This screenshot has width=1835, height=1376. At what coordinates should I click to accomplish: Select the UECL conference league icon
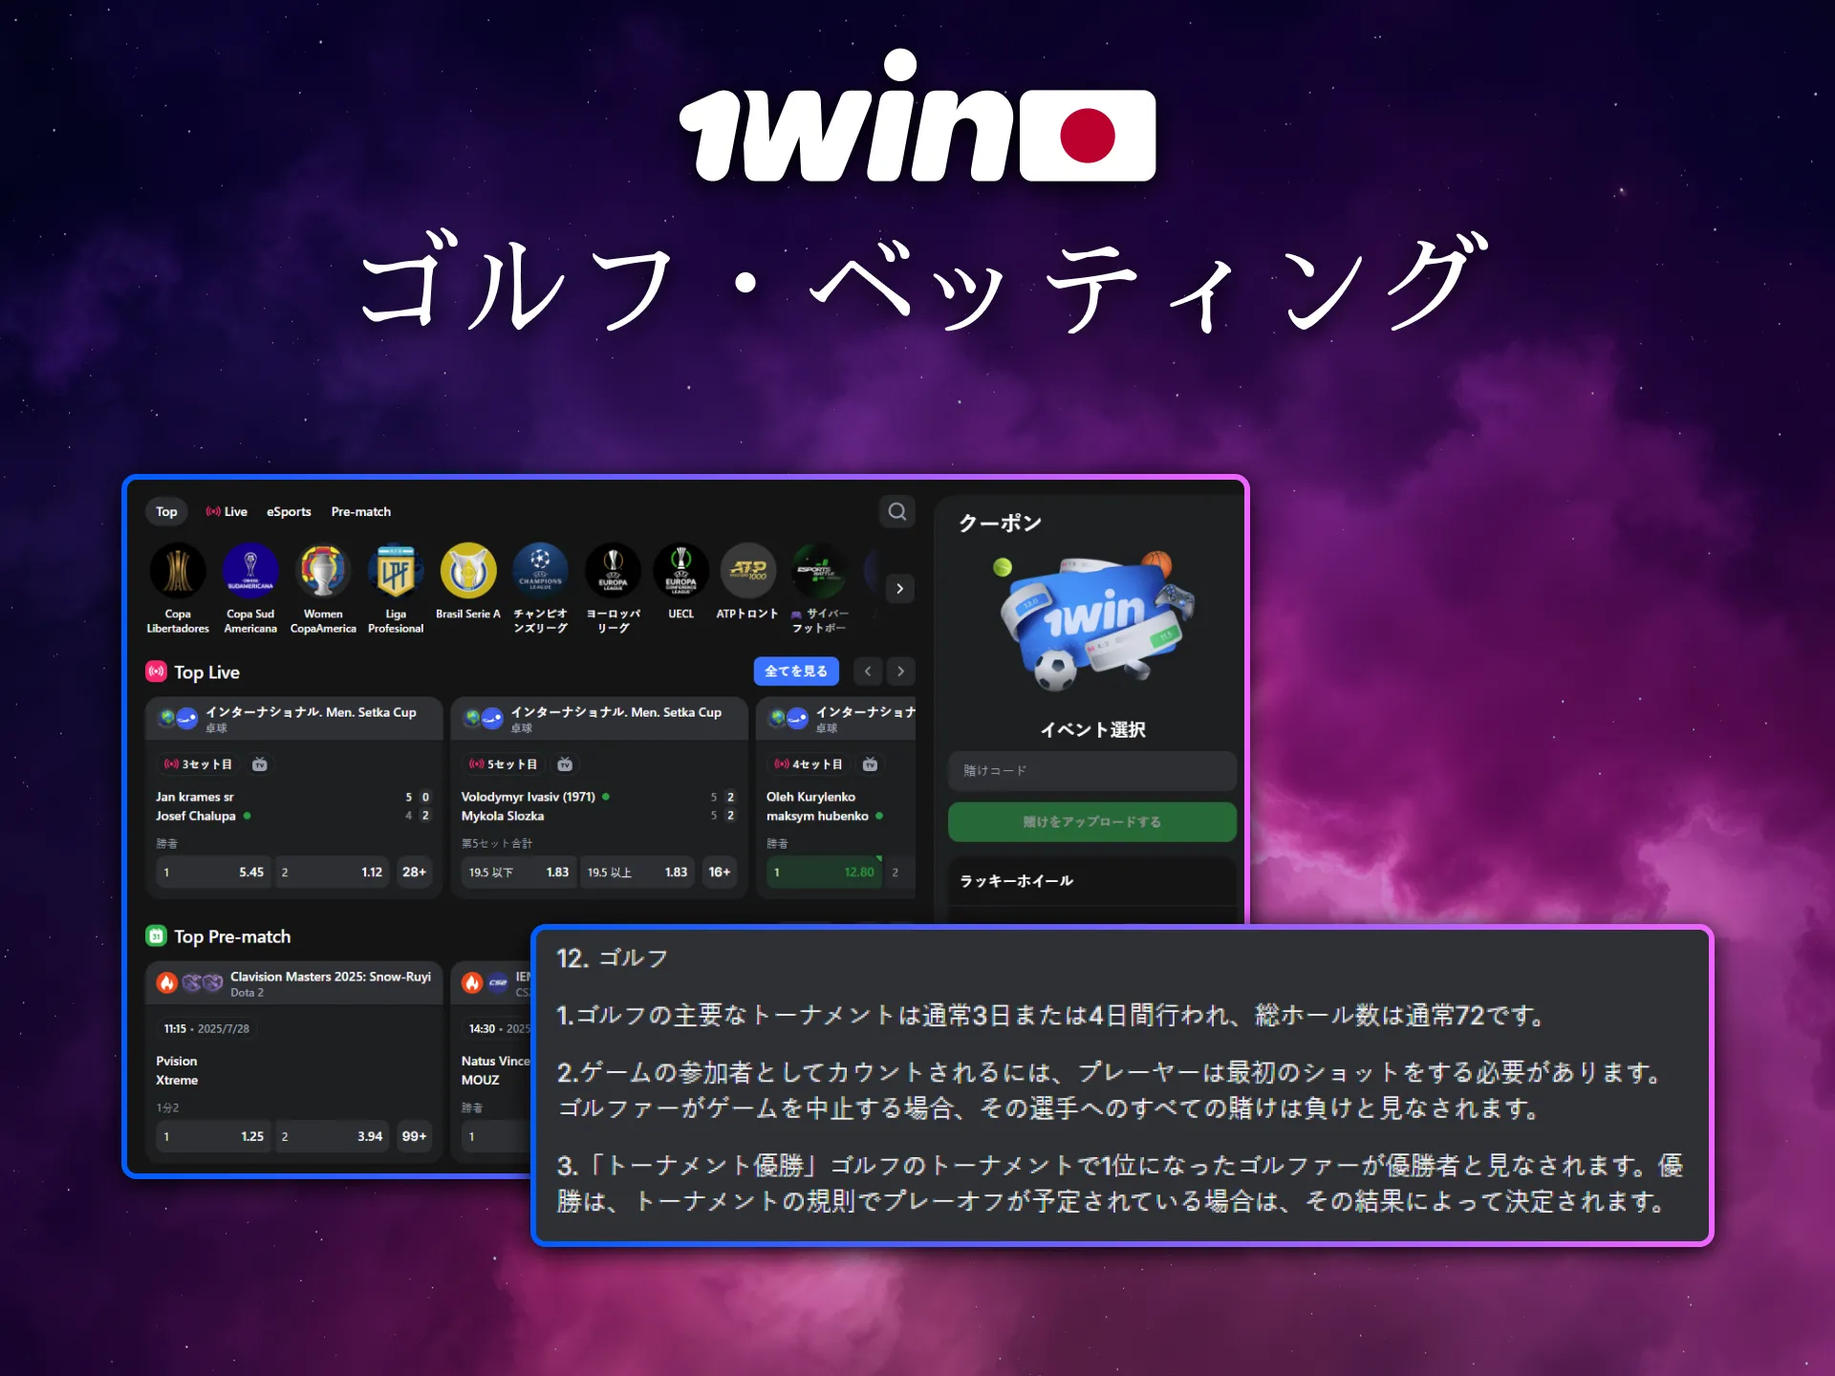point(680,570)
